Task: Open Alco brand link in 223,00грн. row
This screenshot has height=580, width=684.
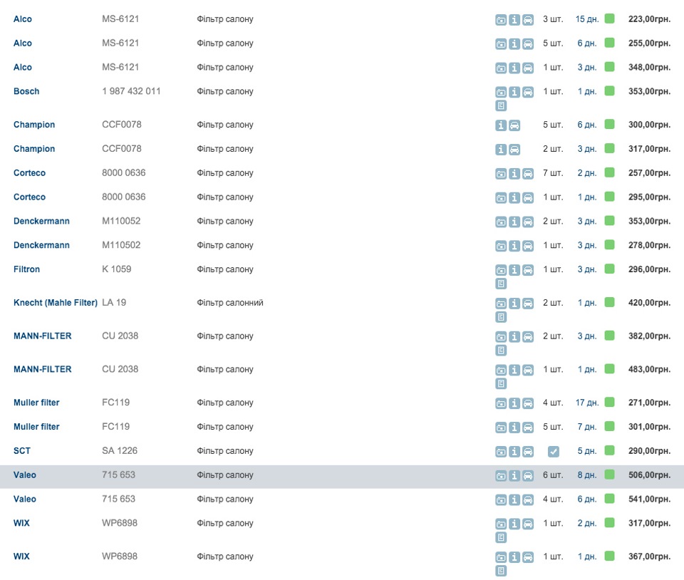Action: coord(23,19)
